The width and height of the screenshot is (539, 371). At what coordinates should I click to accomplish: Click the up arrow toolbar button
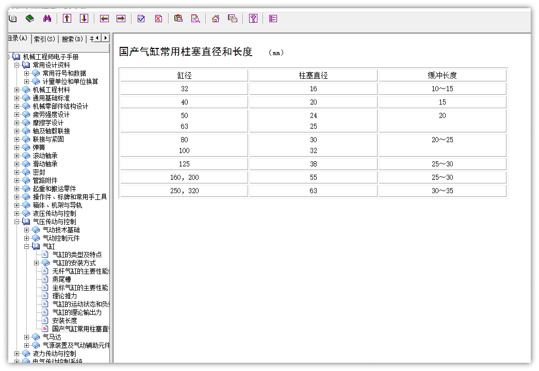[67, 19]
